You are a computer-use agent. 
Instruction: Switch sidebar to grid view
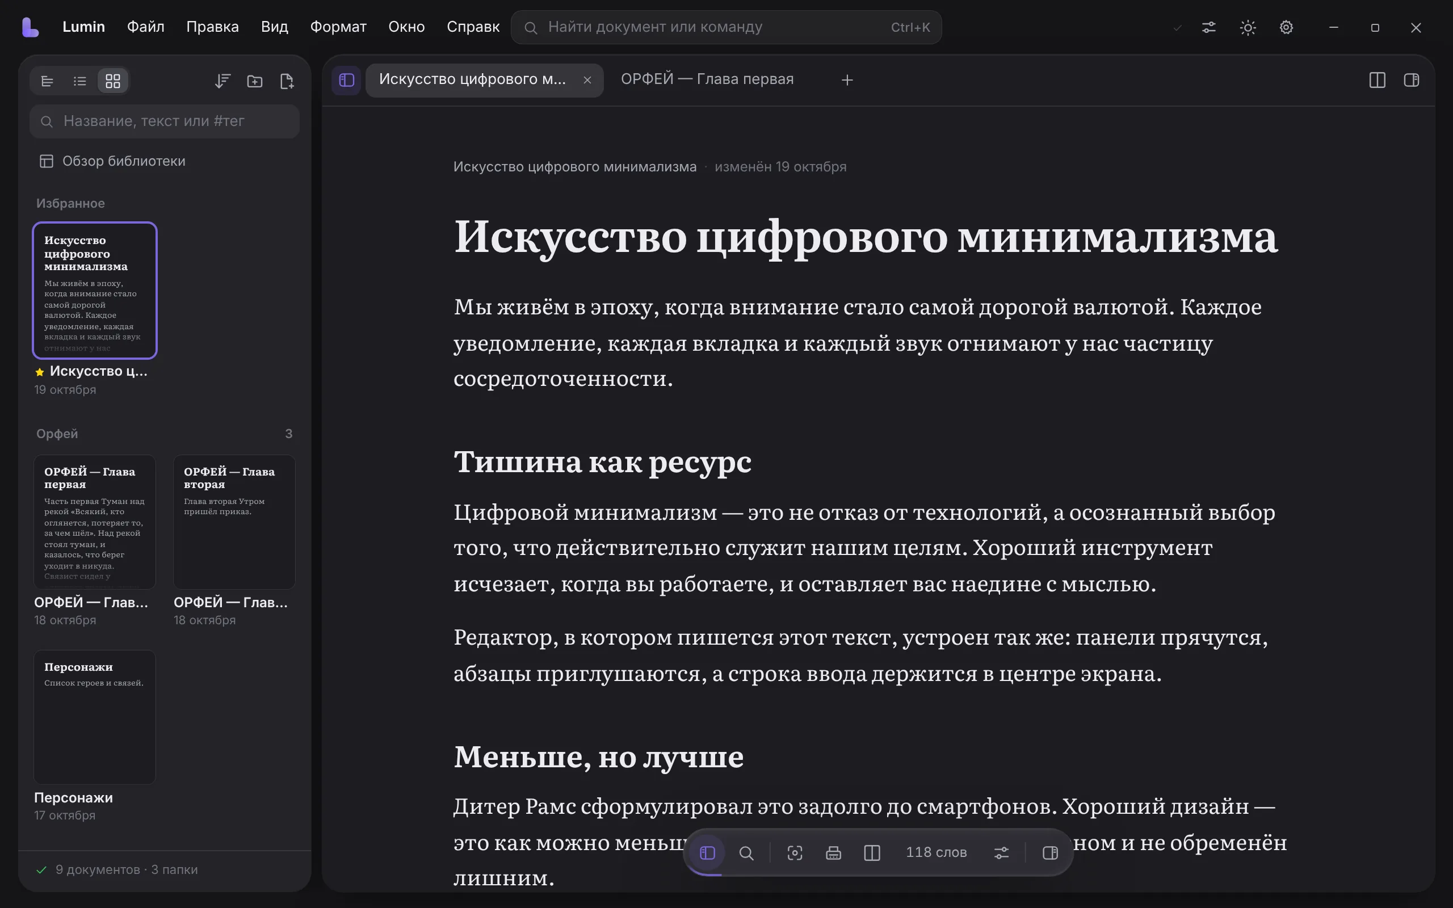coord(113,81)
